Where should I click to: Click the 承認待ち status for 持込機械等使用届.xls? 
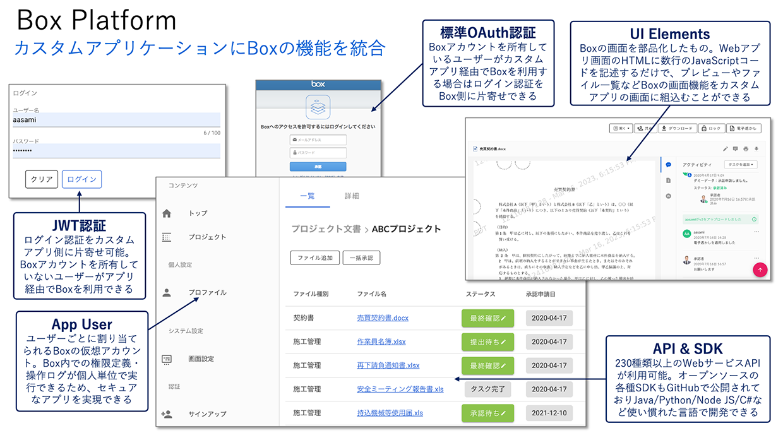[487, 413]
